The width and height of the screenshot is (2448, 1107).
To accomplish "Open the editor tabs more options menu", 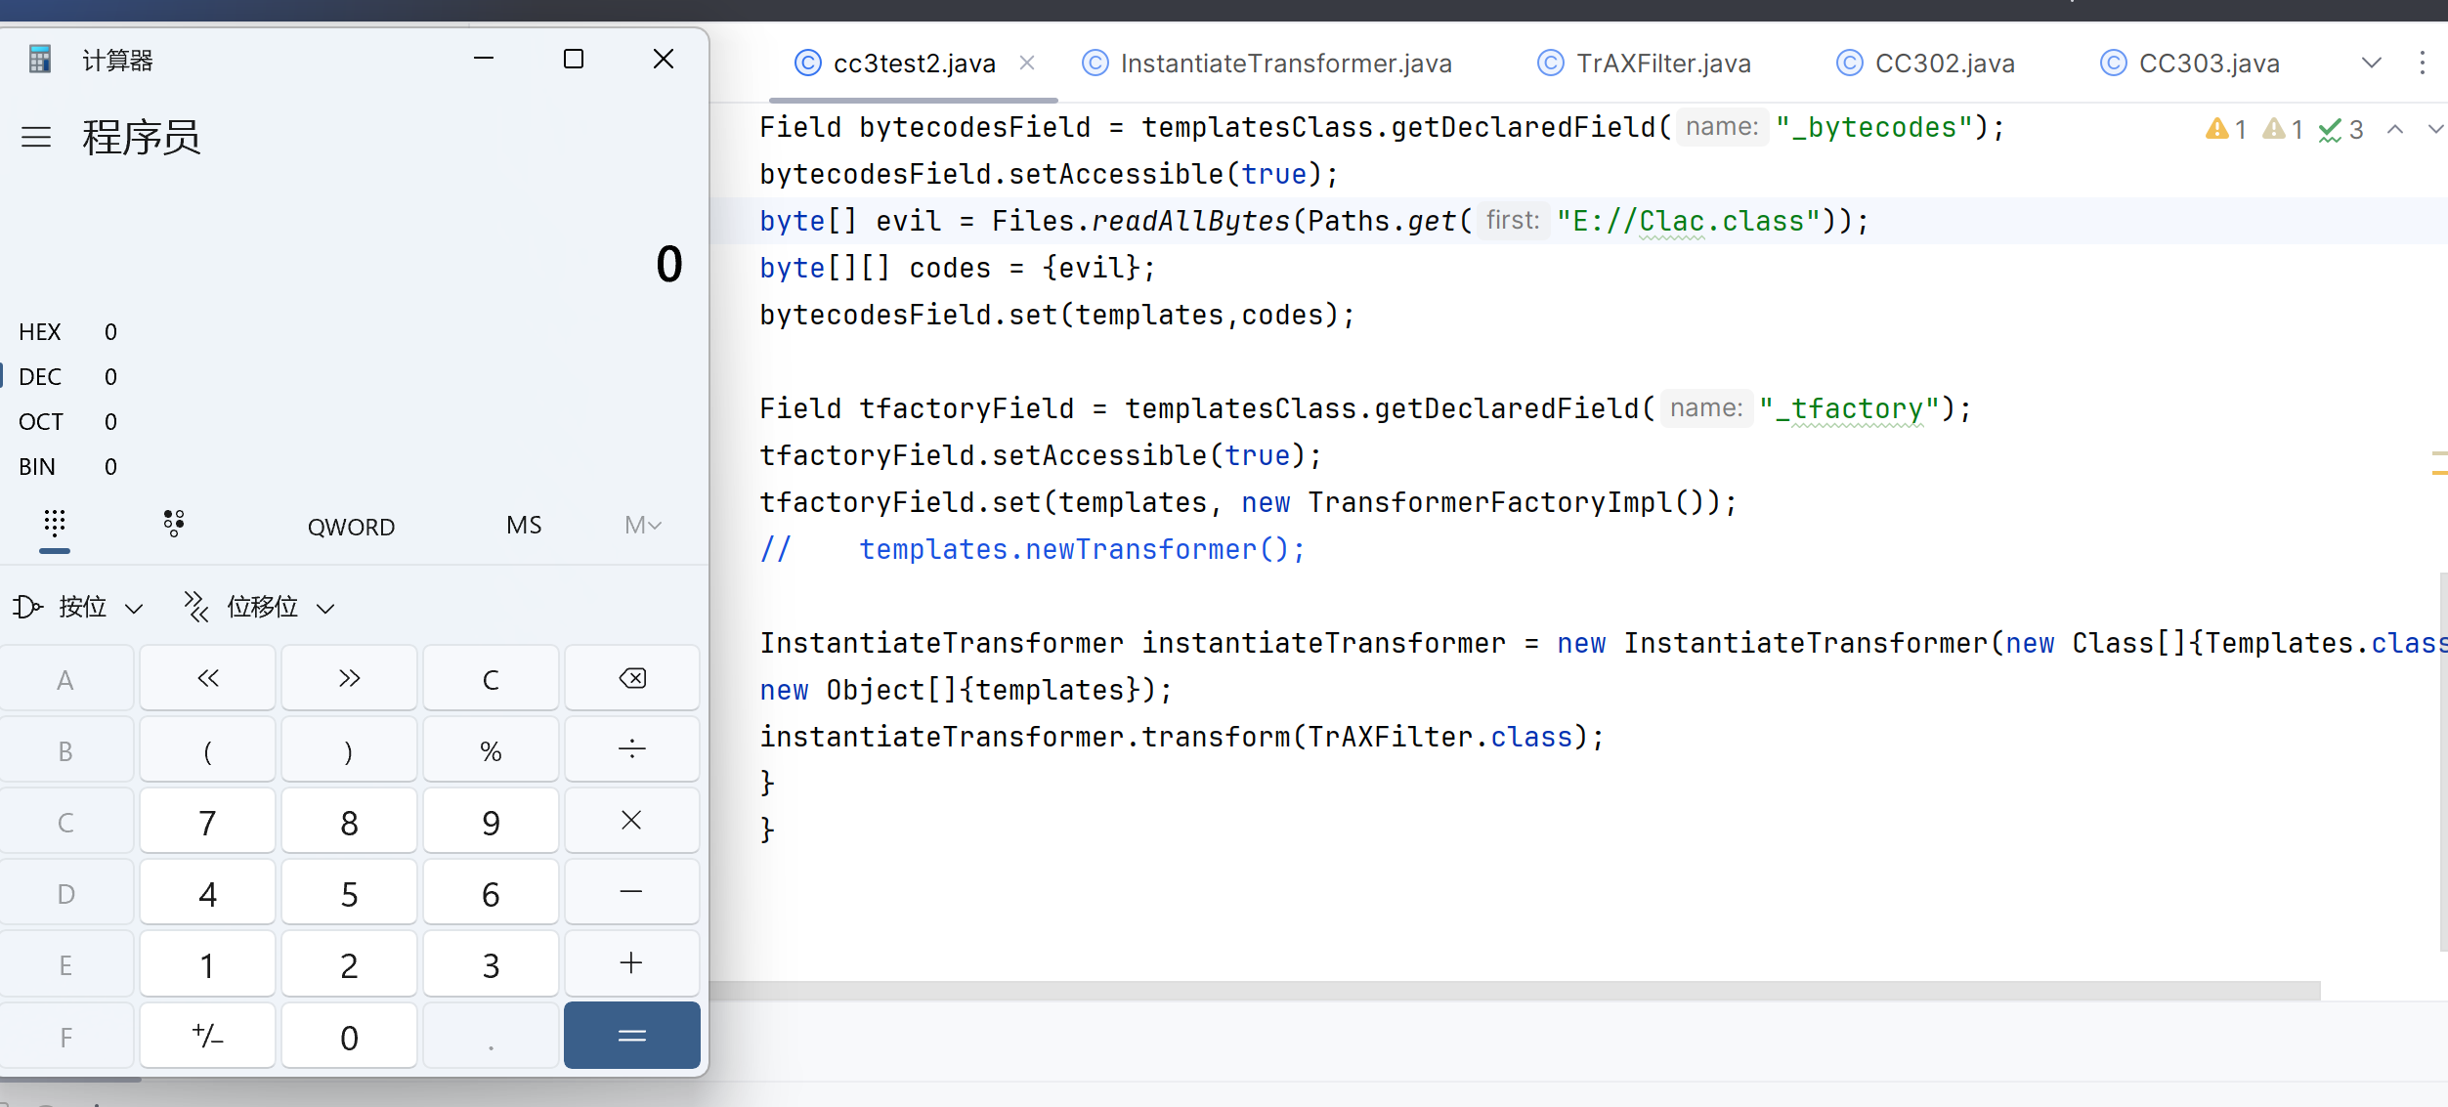I will coord(2423,63).
